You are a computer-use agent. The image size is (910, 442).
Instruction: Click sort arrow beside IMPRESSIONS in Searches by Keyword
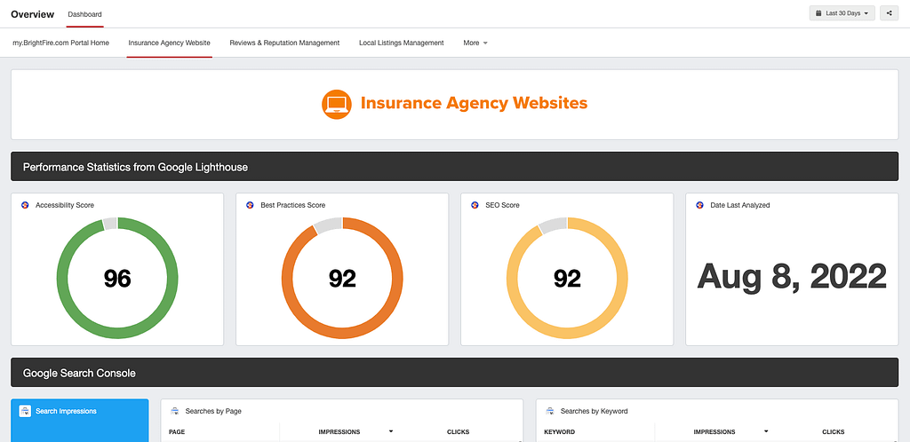[x=766, y=431]
